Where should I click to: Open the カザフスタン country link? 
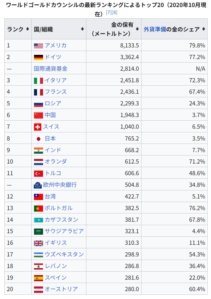[x=61, y=220]
